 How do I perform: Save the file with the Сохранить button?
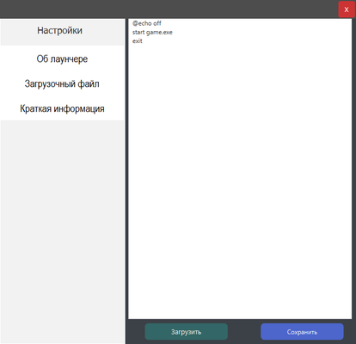(x=302, y=332)
